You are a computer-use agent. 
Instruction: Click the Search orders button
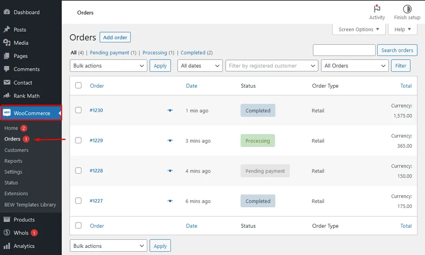(x=397, y=50)
